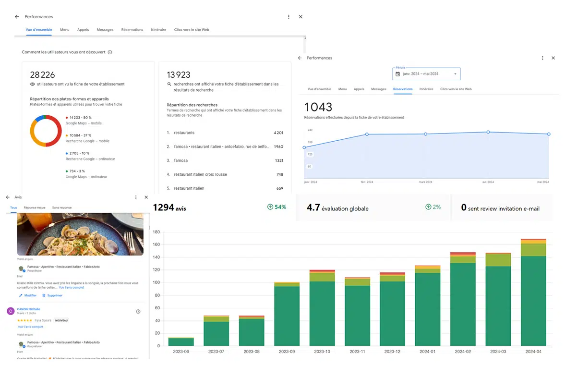Click the trash icon next to Supprimer
This screenshot has width=565, height=366.
click(44, 295)
